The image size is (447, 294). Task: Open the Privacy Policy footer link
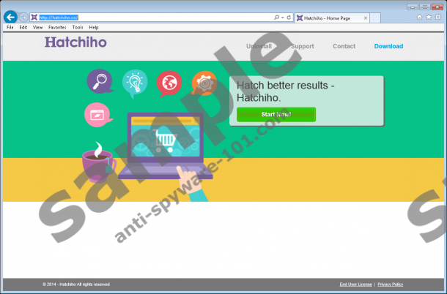pyautogui.click(x=391, y=284)
